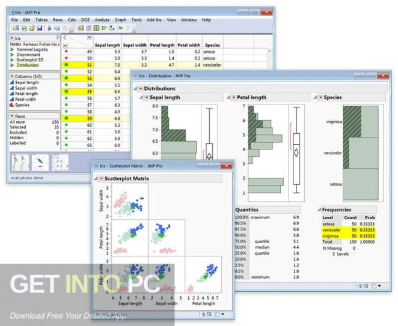Open the Sepal length report red triangle menu

click(x=147, y=98)
